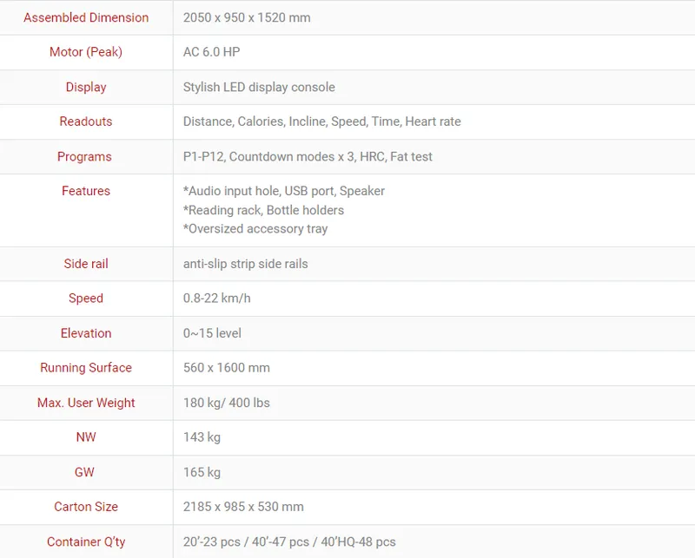Click the 'Side rail' row label
The height and width of the screenshot is (558, 695).
point(86,264)
